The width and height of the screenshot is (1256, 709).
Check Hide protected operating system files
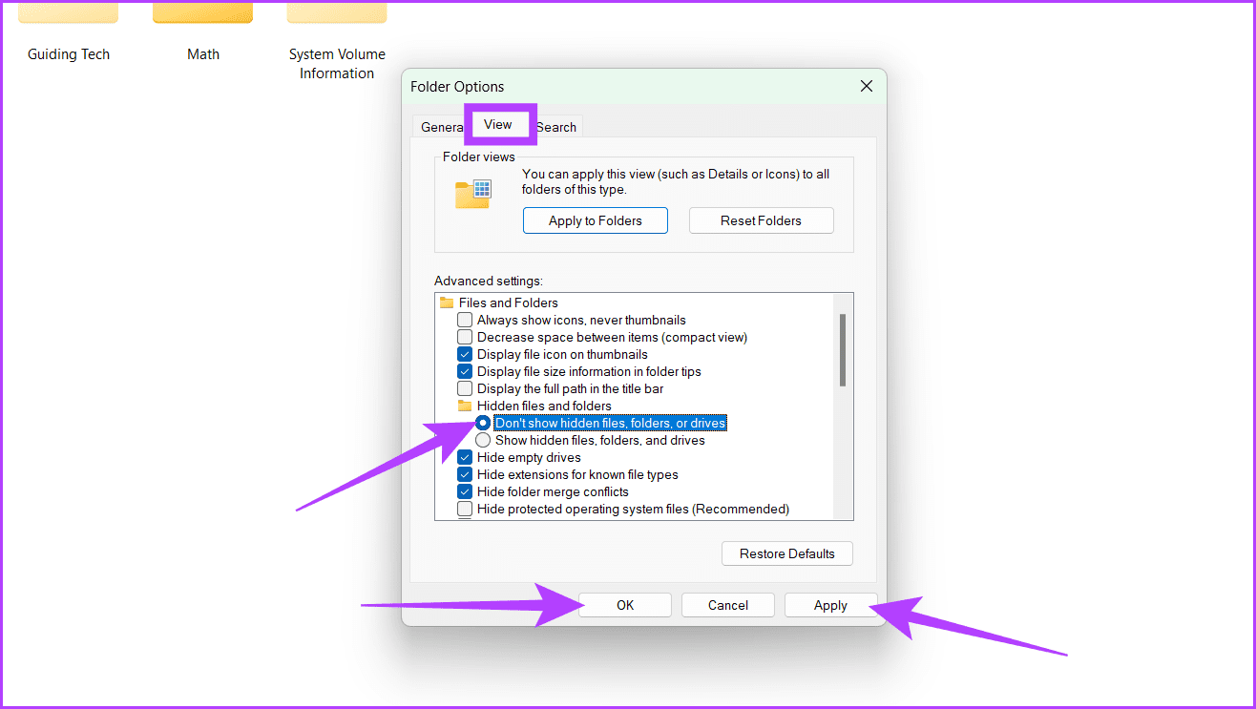coord(465,510)
